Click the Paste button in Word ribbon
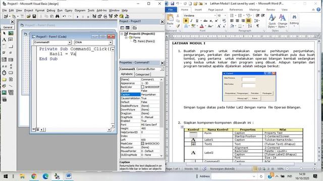 pyautogui.click(x=170, y=20)
